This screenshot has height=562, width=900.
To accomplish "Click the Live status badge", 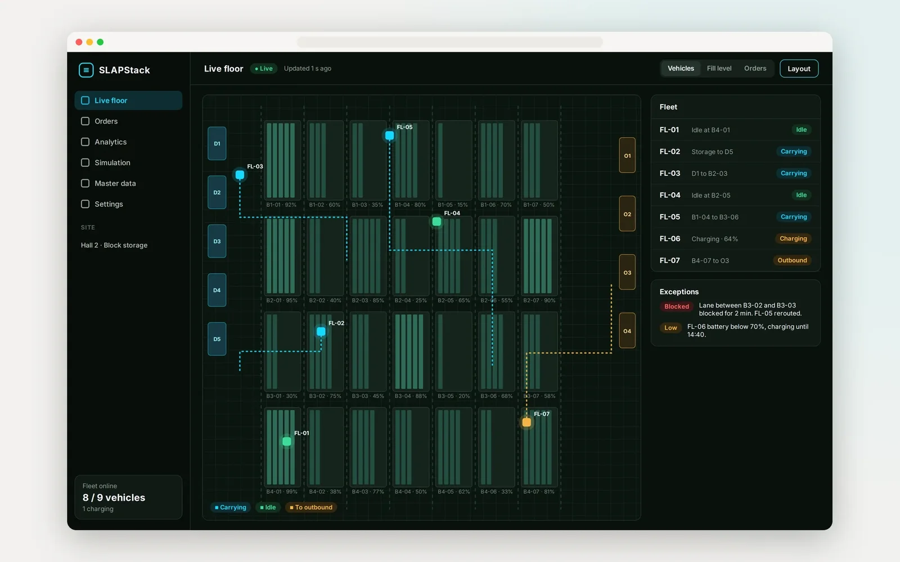I will pos(264,69).
